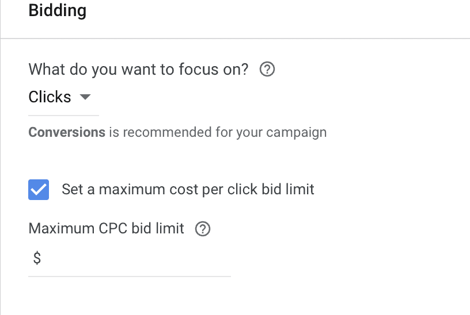Click the empty area right of the dollar sign

pyautogui.click(x=137, y=258)
